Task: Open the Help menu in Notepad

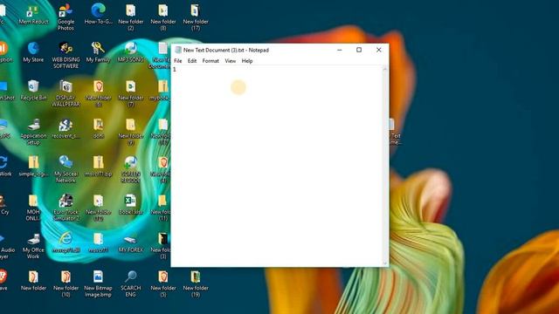Action: [x=247, y=61]
